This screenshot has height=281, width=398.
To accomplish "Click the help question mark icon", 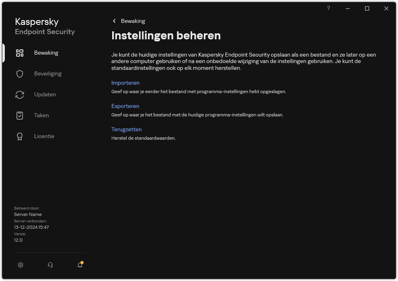I will 328,8.
